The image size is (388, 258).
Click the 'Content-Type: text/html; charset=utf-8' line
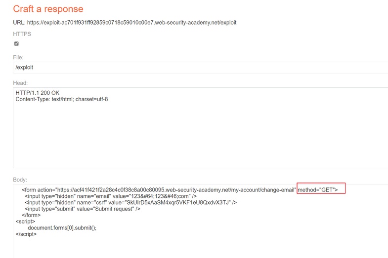click(x=62, y=99)
